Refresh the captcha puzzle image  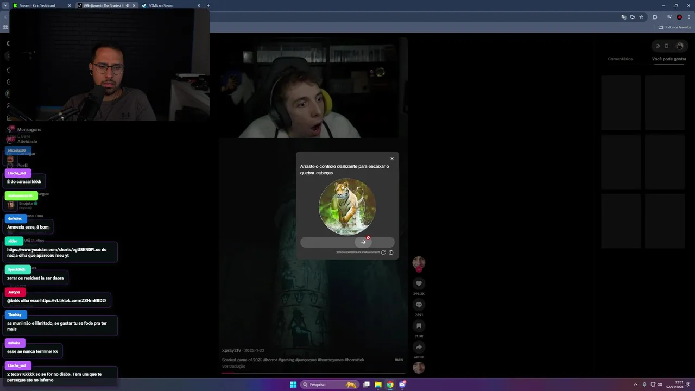point(383,253)
